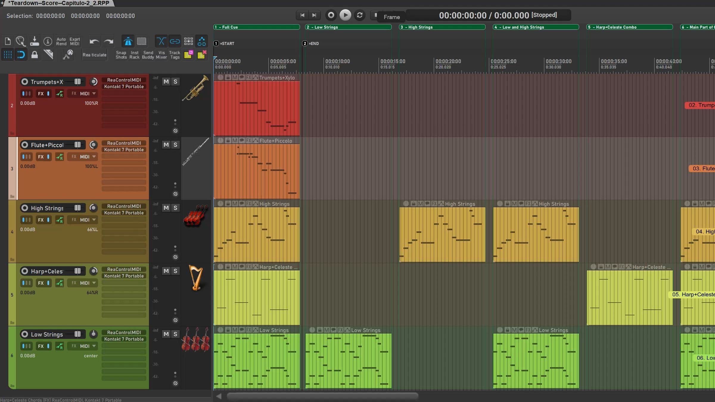Solo the High Strings track
The width and height of the screenshot is (715, 402).
point(175,208)
